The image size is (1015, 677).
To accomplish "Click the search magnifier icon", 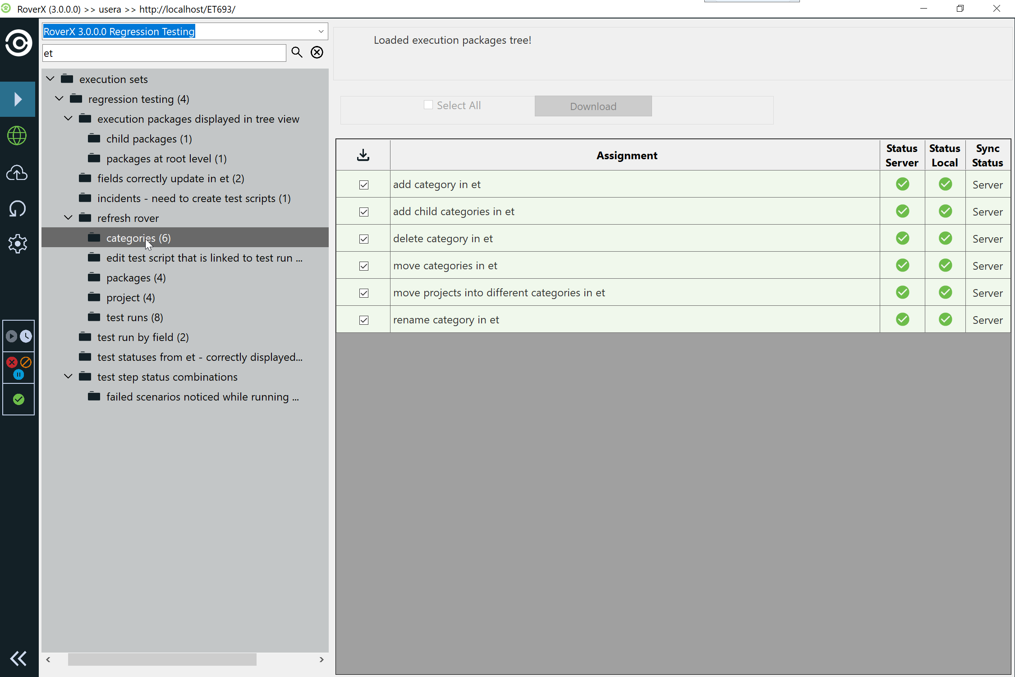I will 297,52.
